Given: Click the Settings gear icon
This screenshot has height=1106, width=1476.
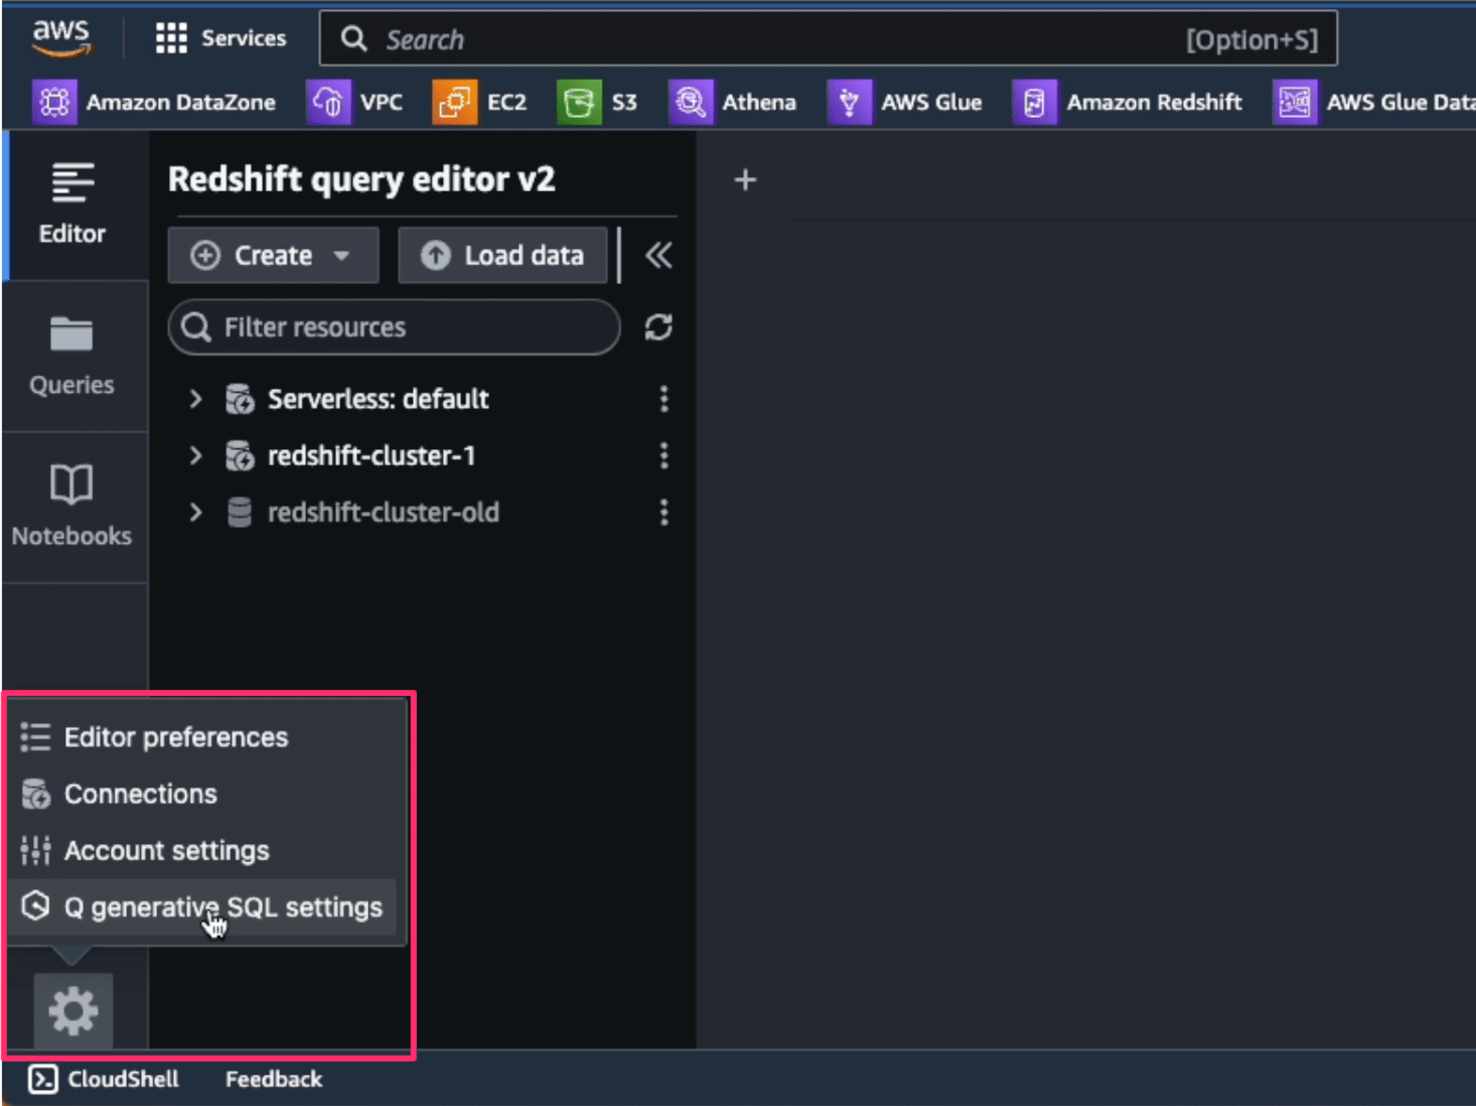Looking at the screenshot, I should 72,1011.
